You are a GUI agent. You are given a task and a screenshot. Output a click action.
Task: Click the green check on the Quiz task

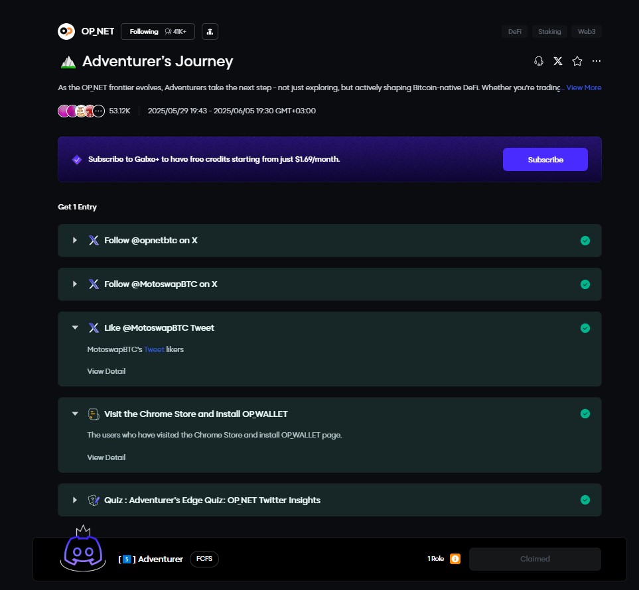pos(585,500)
